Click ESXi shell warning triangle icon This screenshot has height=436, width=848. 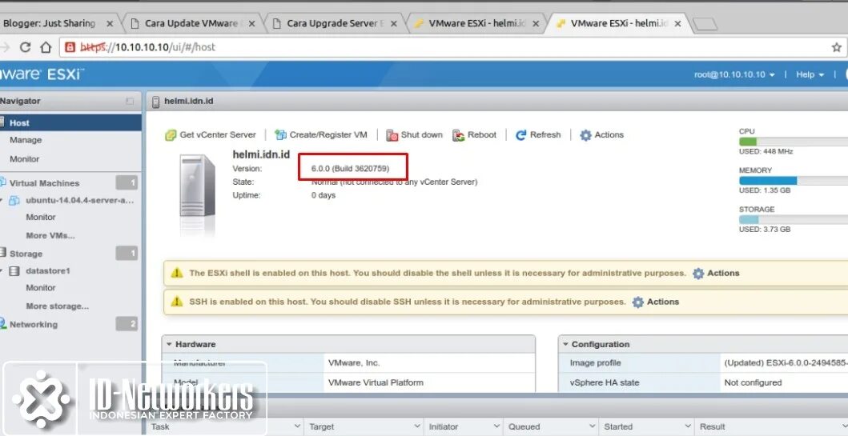point(177,273)
